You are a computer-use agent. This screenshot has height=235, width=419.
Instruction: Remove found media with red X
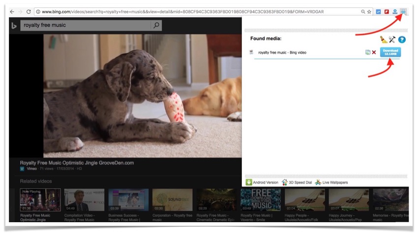point(374,52)
